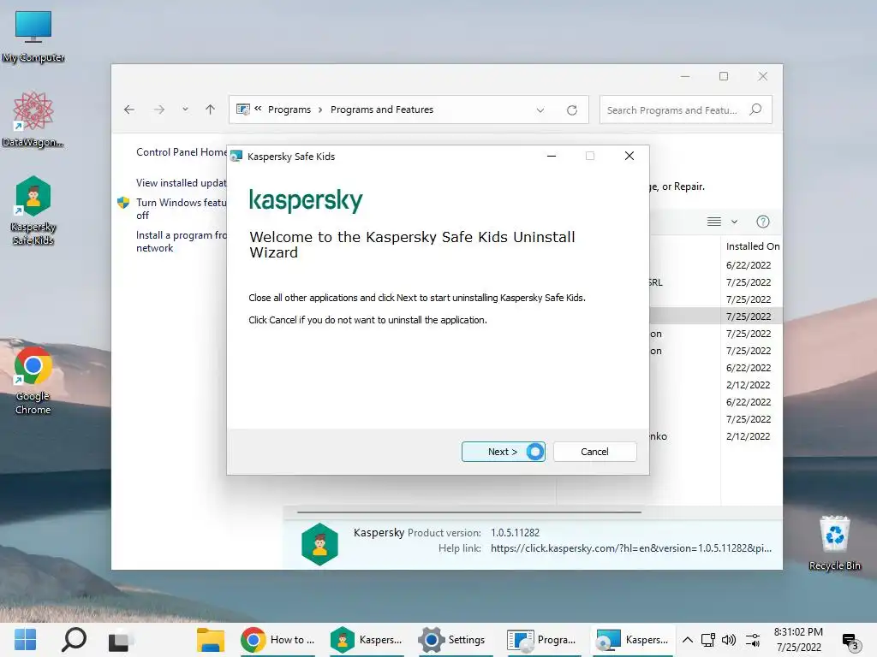Image resolution: width=877 pixels, height=657 pixels.
Task: Refresh the Programs and Features list
Action: [x=571, y=110]
